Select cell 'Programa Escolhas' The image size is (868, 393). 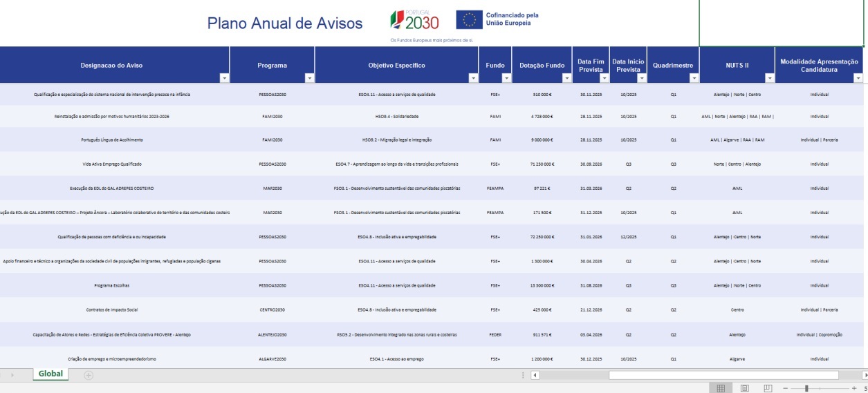point(112,285)
